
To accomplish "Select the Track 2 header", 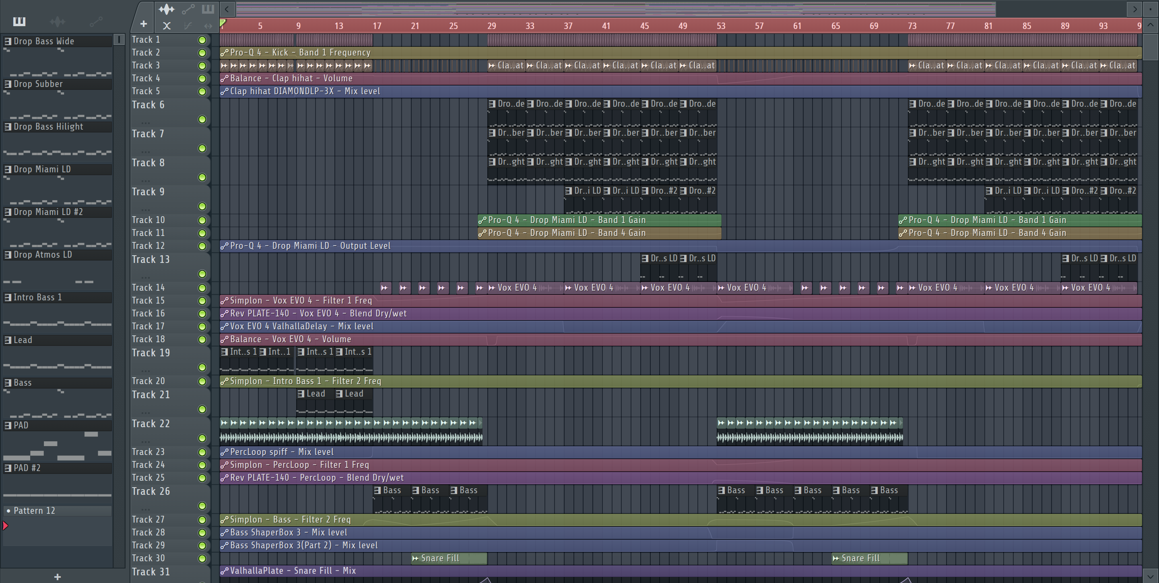I will pyautogui.click(x=170, y=53).
